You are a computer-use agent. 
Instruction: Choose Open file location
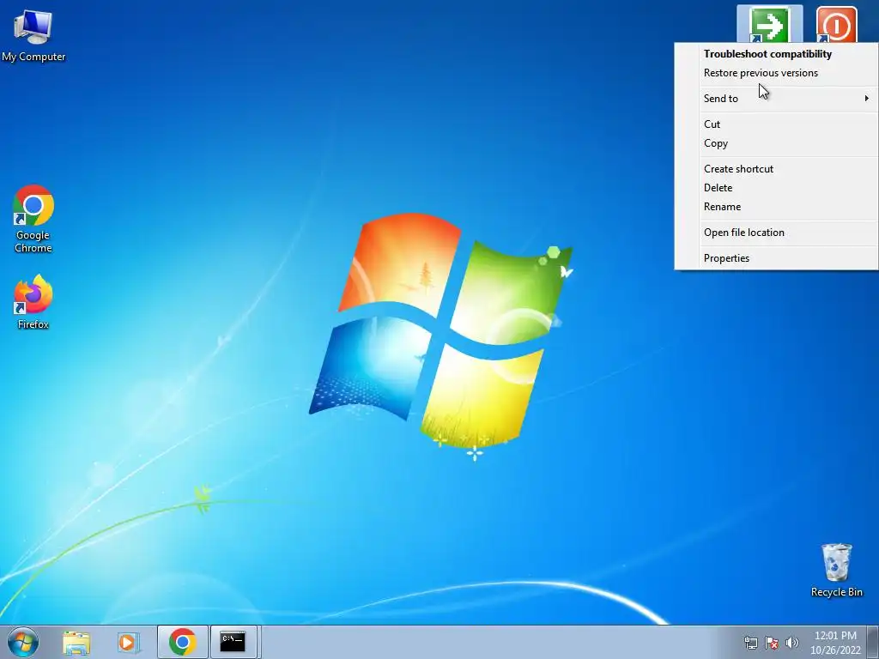point(776,233)
